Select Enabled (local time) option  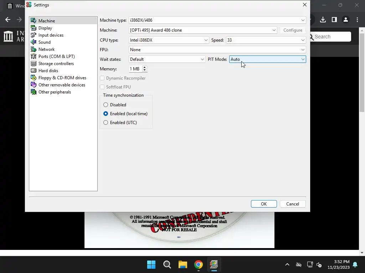click(x=106, y=113)
